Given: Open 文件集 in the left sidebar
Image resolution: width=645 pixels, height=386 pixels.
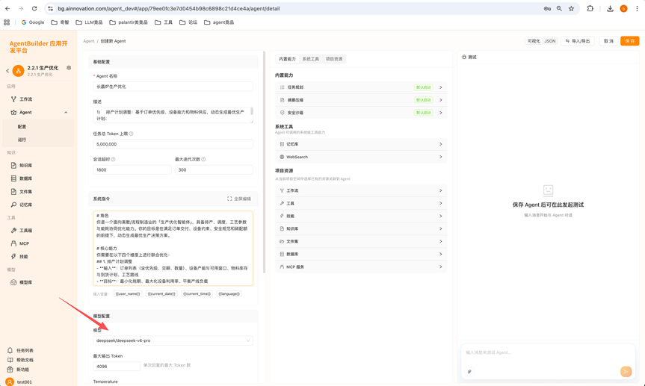Looking at the screenshot, I should [x=22, y=192].
